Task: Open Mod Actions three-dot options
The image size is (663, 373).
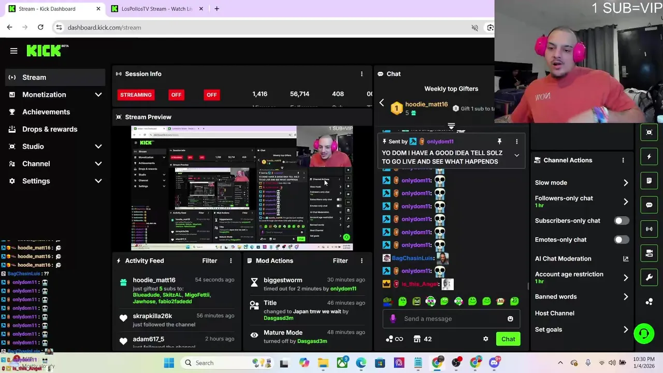Action: pyautogui.click(x=362, y=261)
